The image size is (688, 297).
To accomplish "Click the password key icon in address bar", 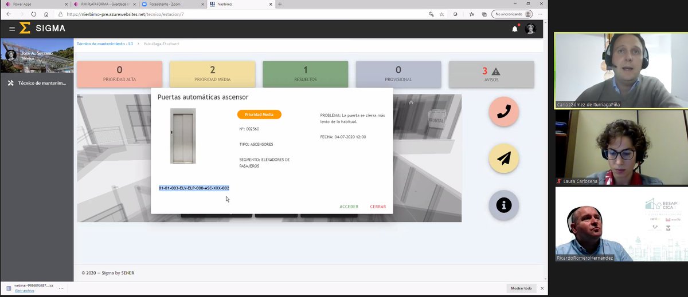I will (431, 14).
